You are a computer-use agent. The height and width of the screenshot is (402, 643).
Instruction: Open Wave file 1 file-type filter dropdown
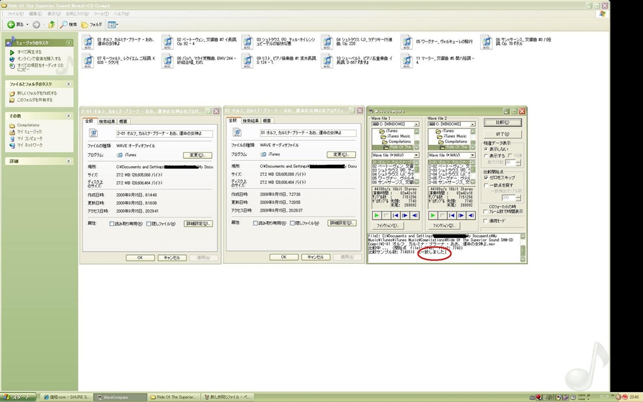pos(416,155)
